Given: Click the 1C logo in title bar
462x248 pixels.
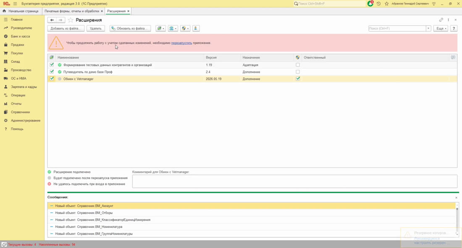Looking at the screenshot, I should coord(6,3).
